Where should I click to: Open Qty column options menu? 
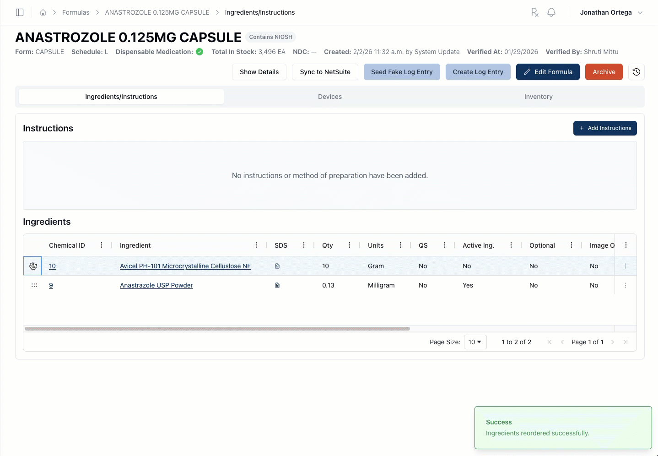tap(350, 245)
